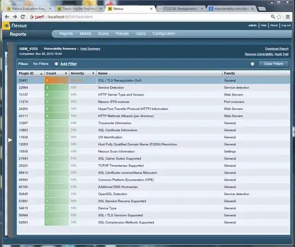
Task: Open new tab button
Action: click(x=262, y=9)
